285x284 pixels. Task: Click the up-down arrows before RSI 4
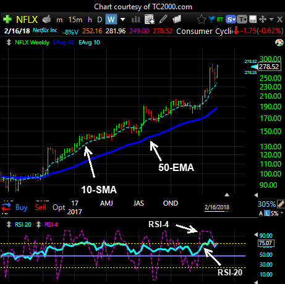[38, 224]
